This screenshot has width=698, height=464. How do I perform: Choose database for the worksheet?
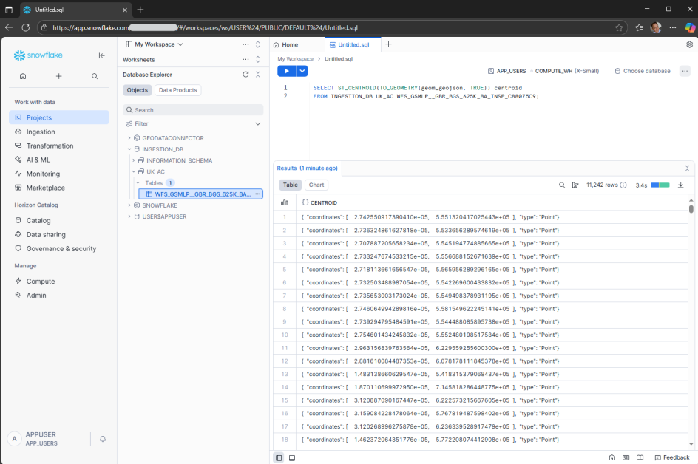[x=643, y=71]
